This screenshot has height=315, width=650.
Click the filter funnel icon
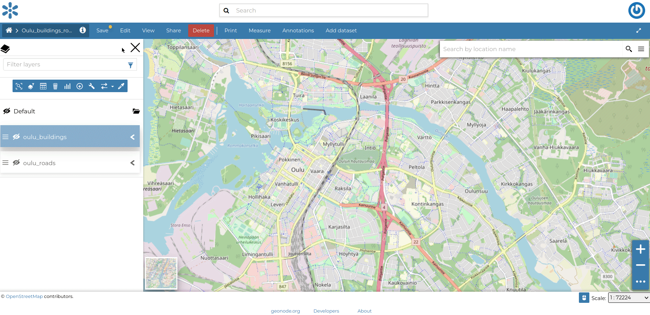130,65
